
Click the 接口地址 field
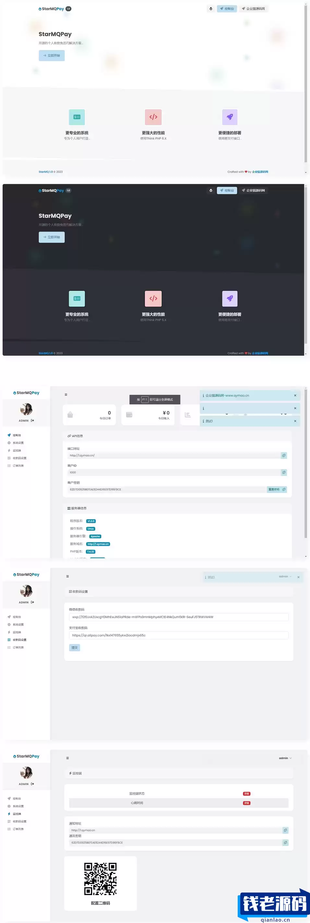click(174, 455)
